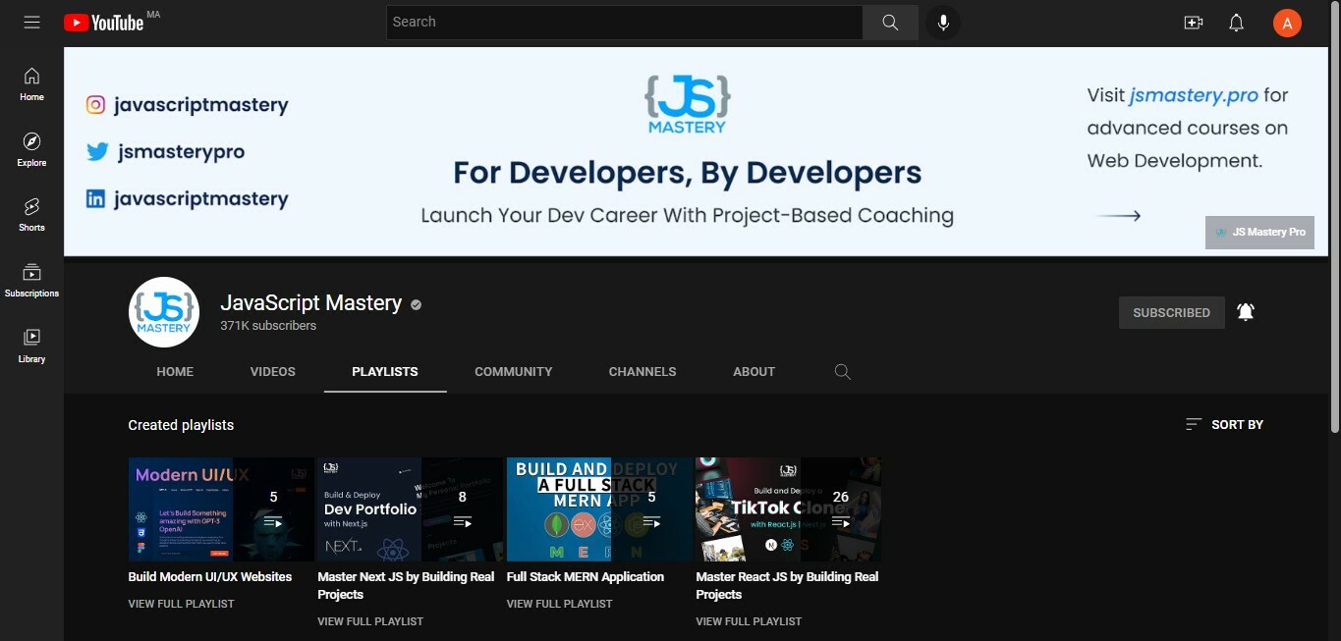Viewport: 1341px width, 641px height.
Task: Click the JavaScript Mastery channel name
Action: coord(311,303)
